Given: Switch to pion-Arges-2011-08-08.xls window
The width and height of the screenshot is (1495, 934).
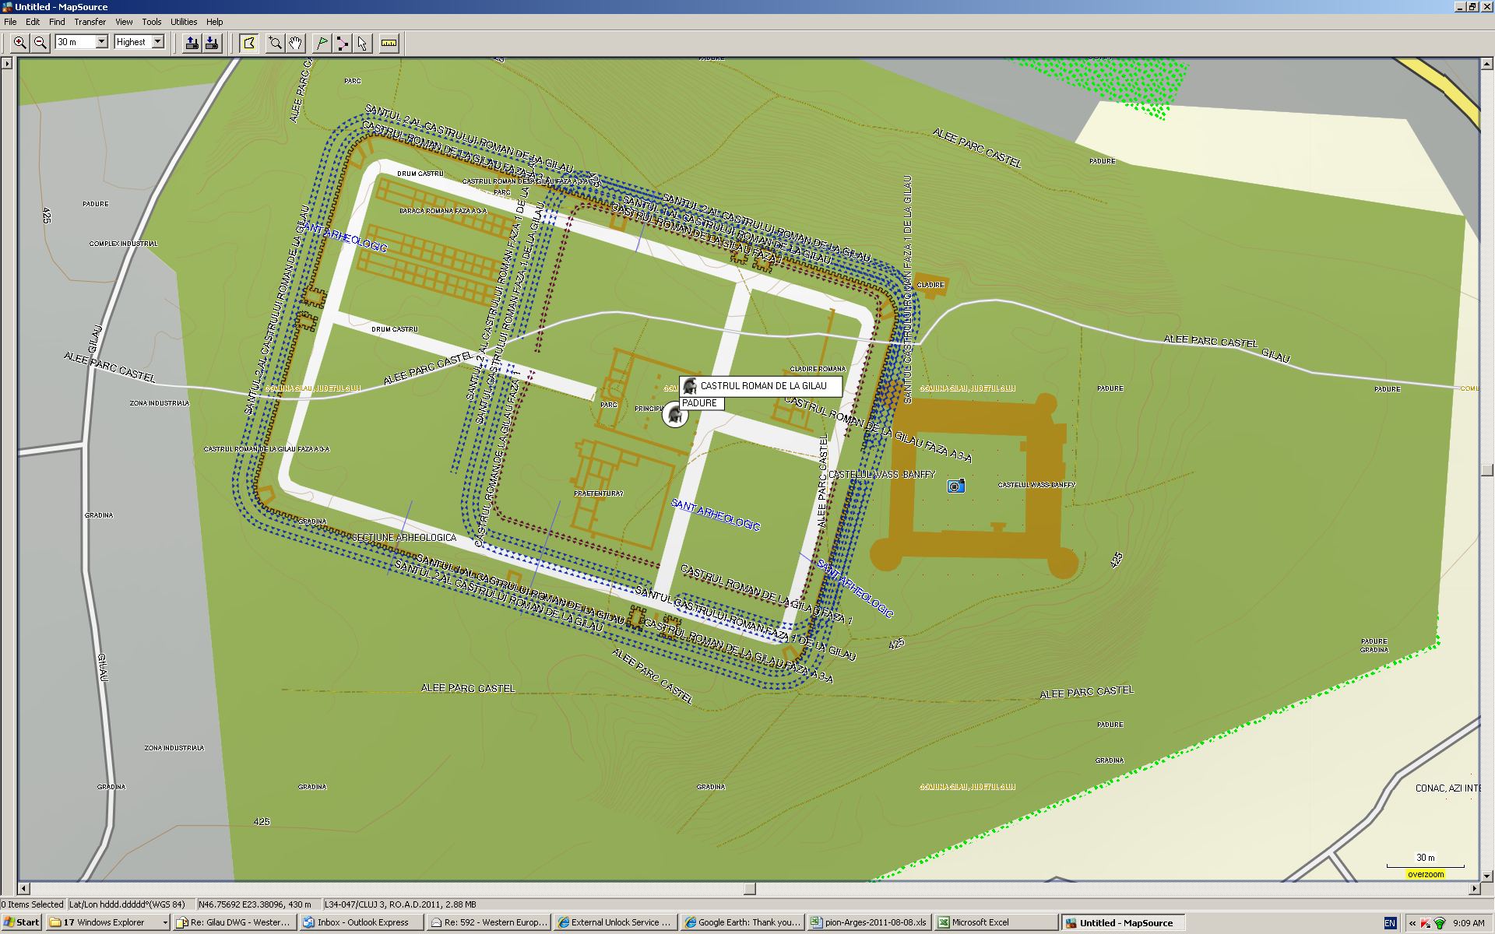Looking at the screenshot, I should 868,922.
